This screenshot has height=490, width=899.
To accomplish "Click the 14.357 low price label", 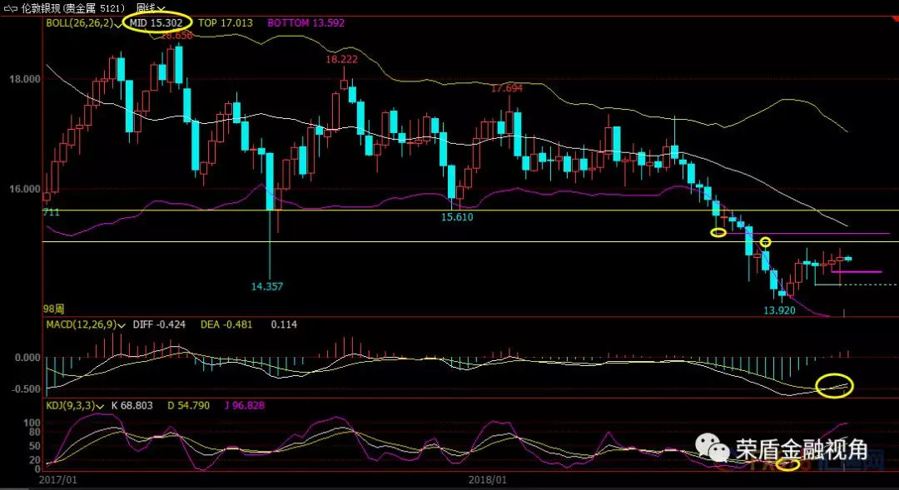I will 266,286.
